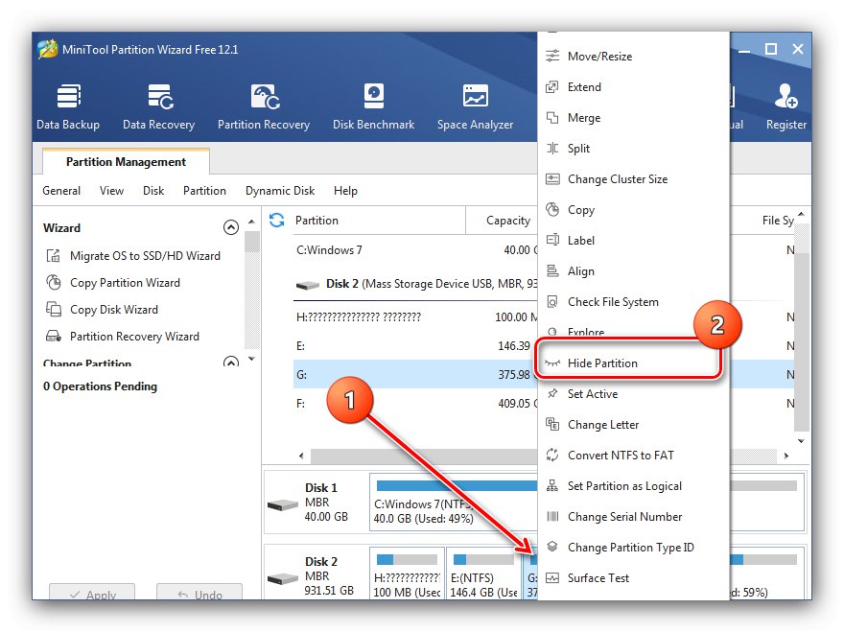Click the partition list vertical scrollbar down arrow

point(802,441)
